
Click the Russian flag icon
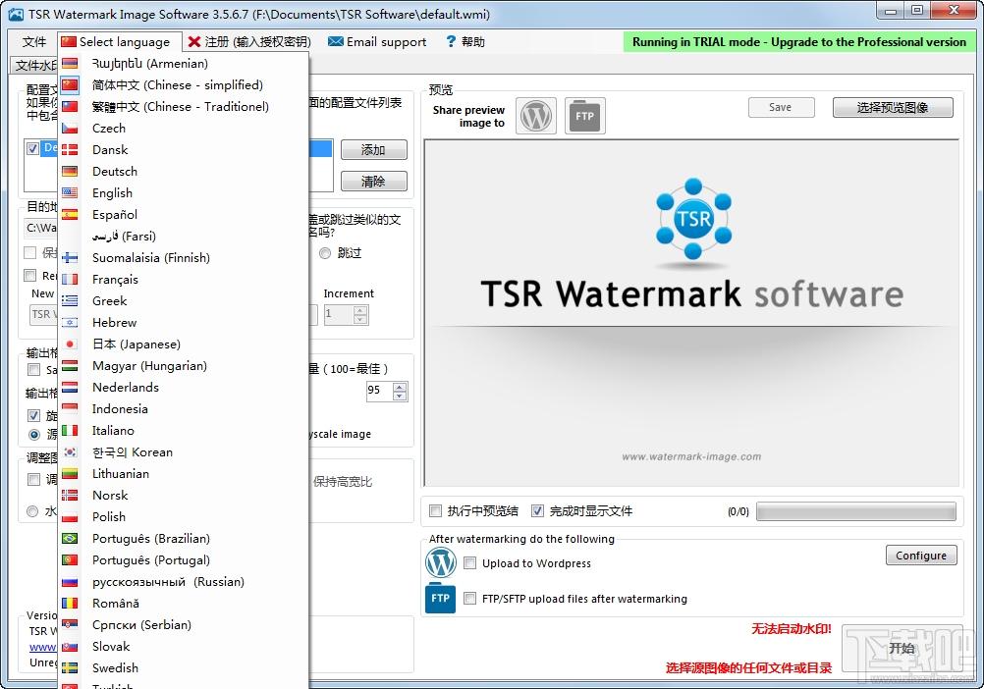[x=70, y=582]
